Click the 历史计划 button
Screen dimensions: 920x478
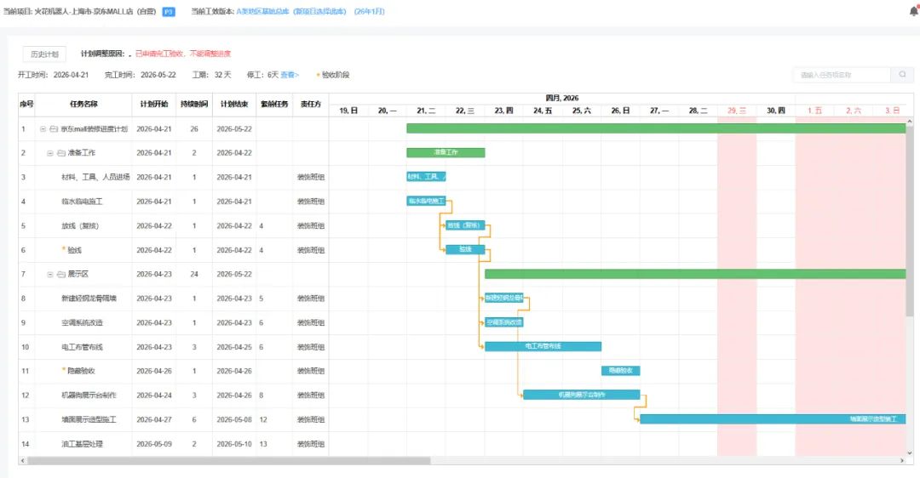pos(44,54)
